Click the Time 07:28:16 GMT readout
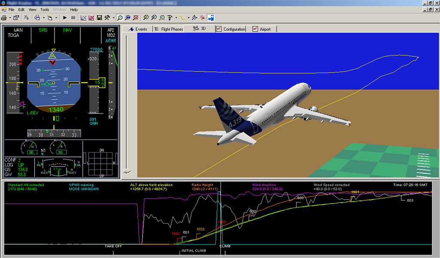Image resolution: width=440 pixels, height=258 pixels. (x=410, y=185)
